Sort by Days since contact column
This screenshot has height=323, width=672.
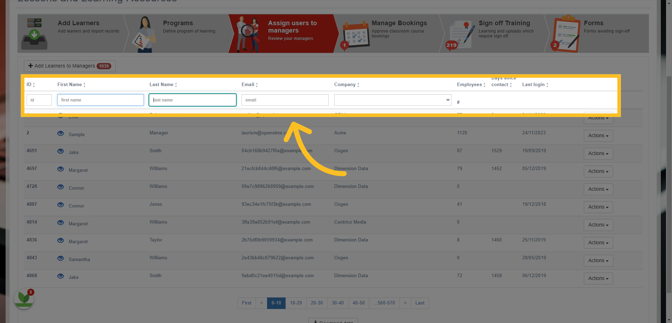pyautogui.click(x=503, y=82)
